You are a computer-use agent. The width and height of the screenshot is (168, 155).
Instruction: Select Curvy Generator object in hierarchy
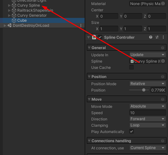tap(32, 15)
